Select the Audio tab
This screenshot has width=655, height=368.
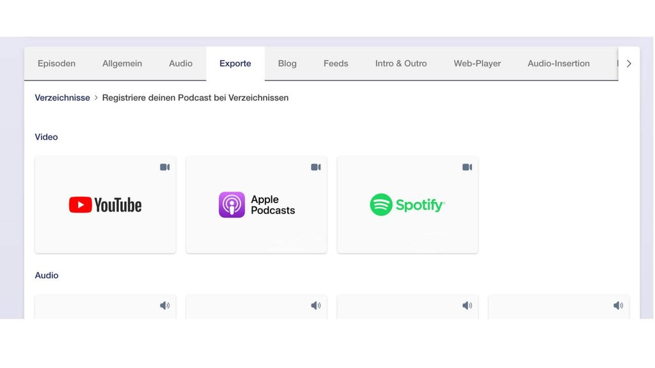click(180, 63)
